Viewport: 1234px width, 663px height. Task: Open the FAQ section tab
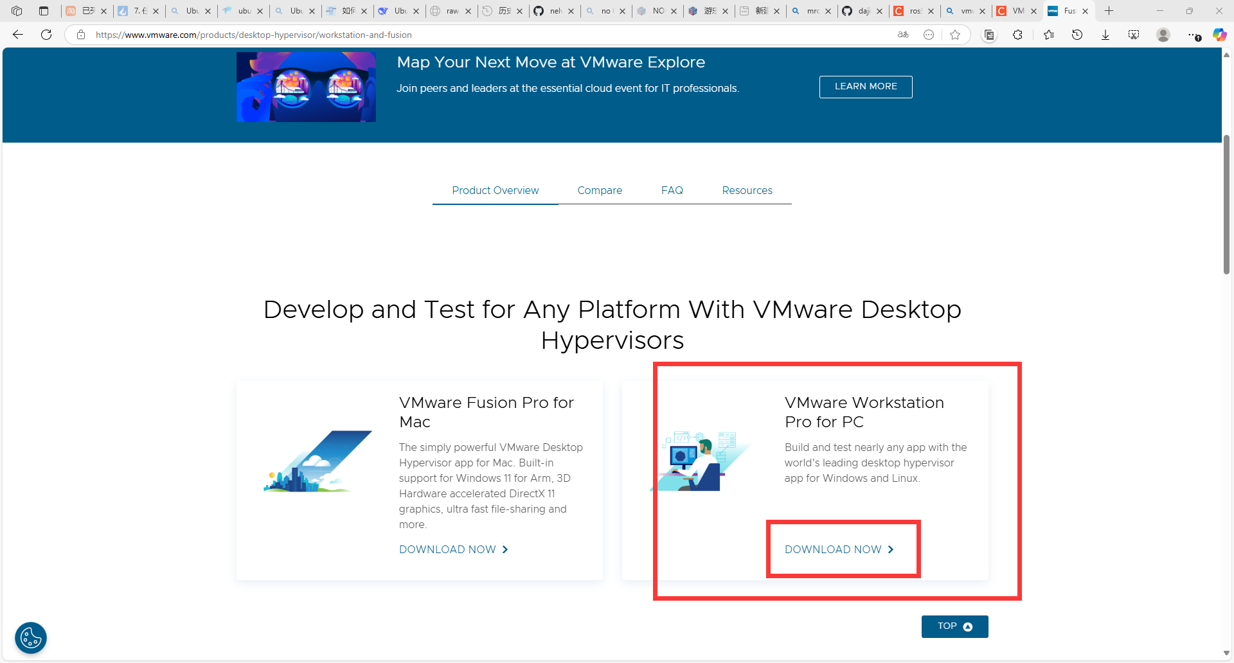click(672, 190)
